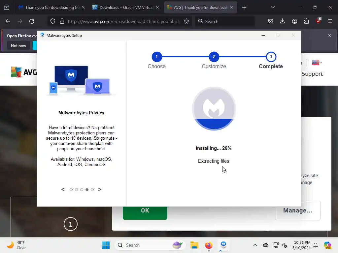Show previous Malwarebytes promo slide
This screenshot has height=253, width=338.
point(63,189)
